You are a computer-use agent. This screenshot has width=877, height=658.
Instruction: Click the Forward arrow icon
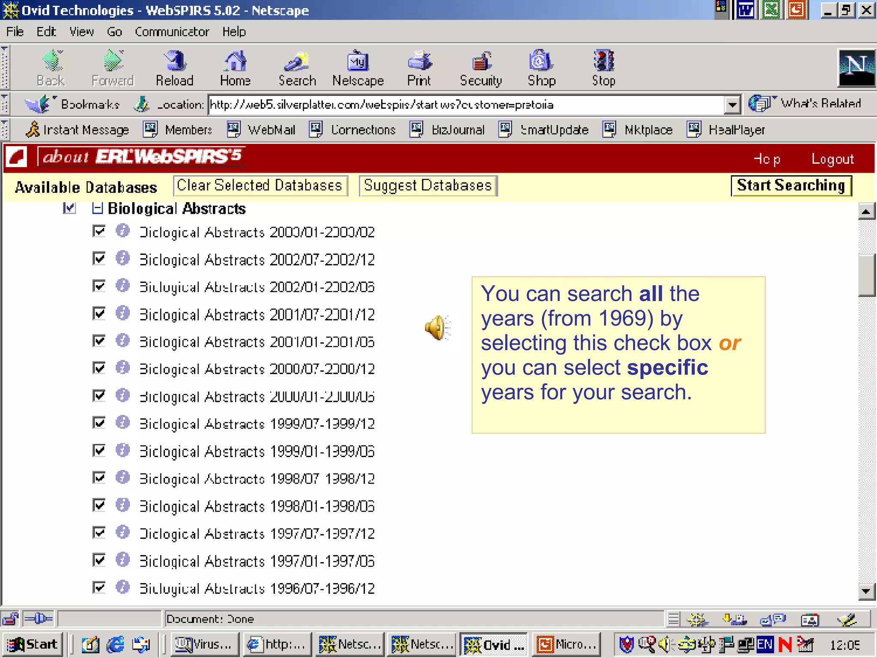[113, 61]
